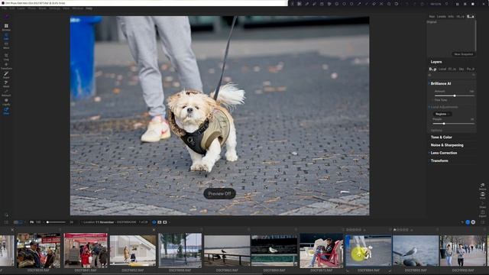489x275 pixels.
Task: Switch to the Levels tab
Action: click(x=442, y=17)
